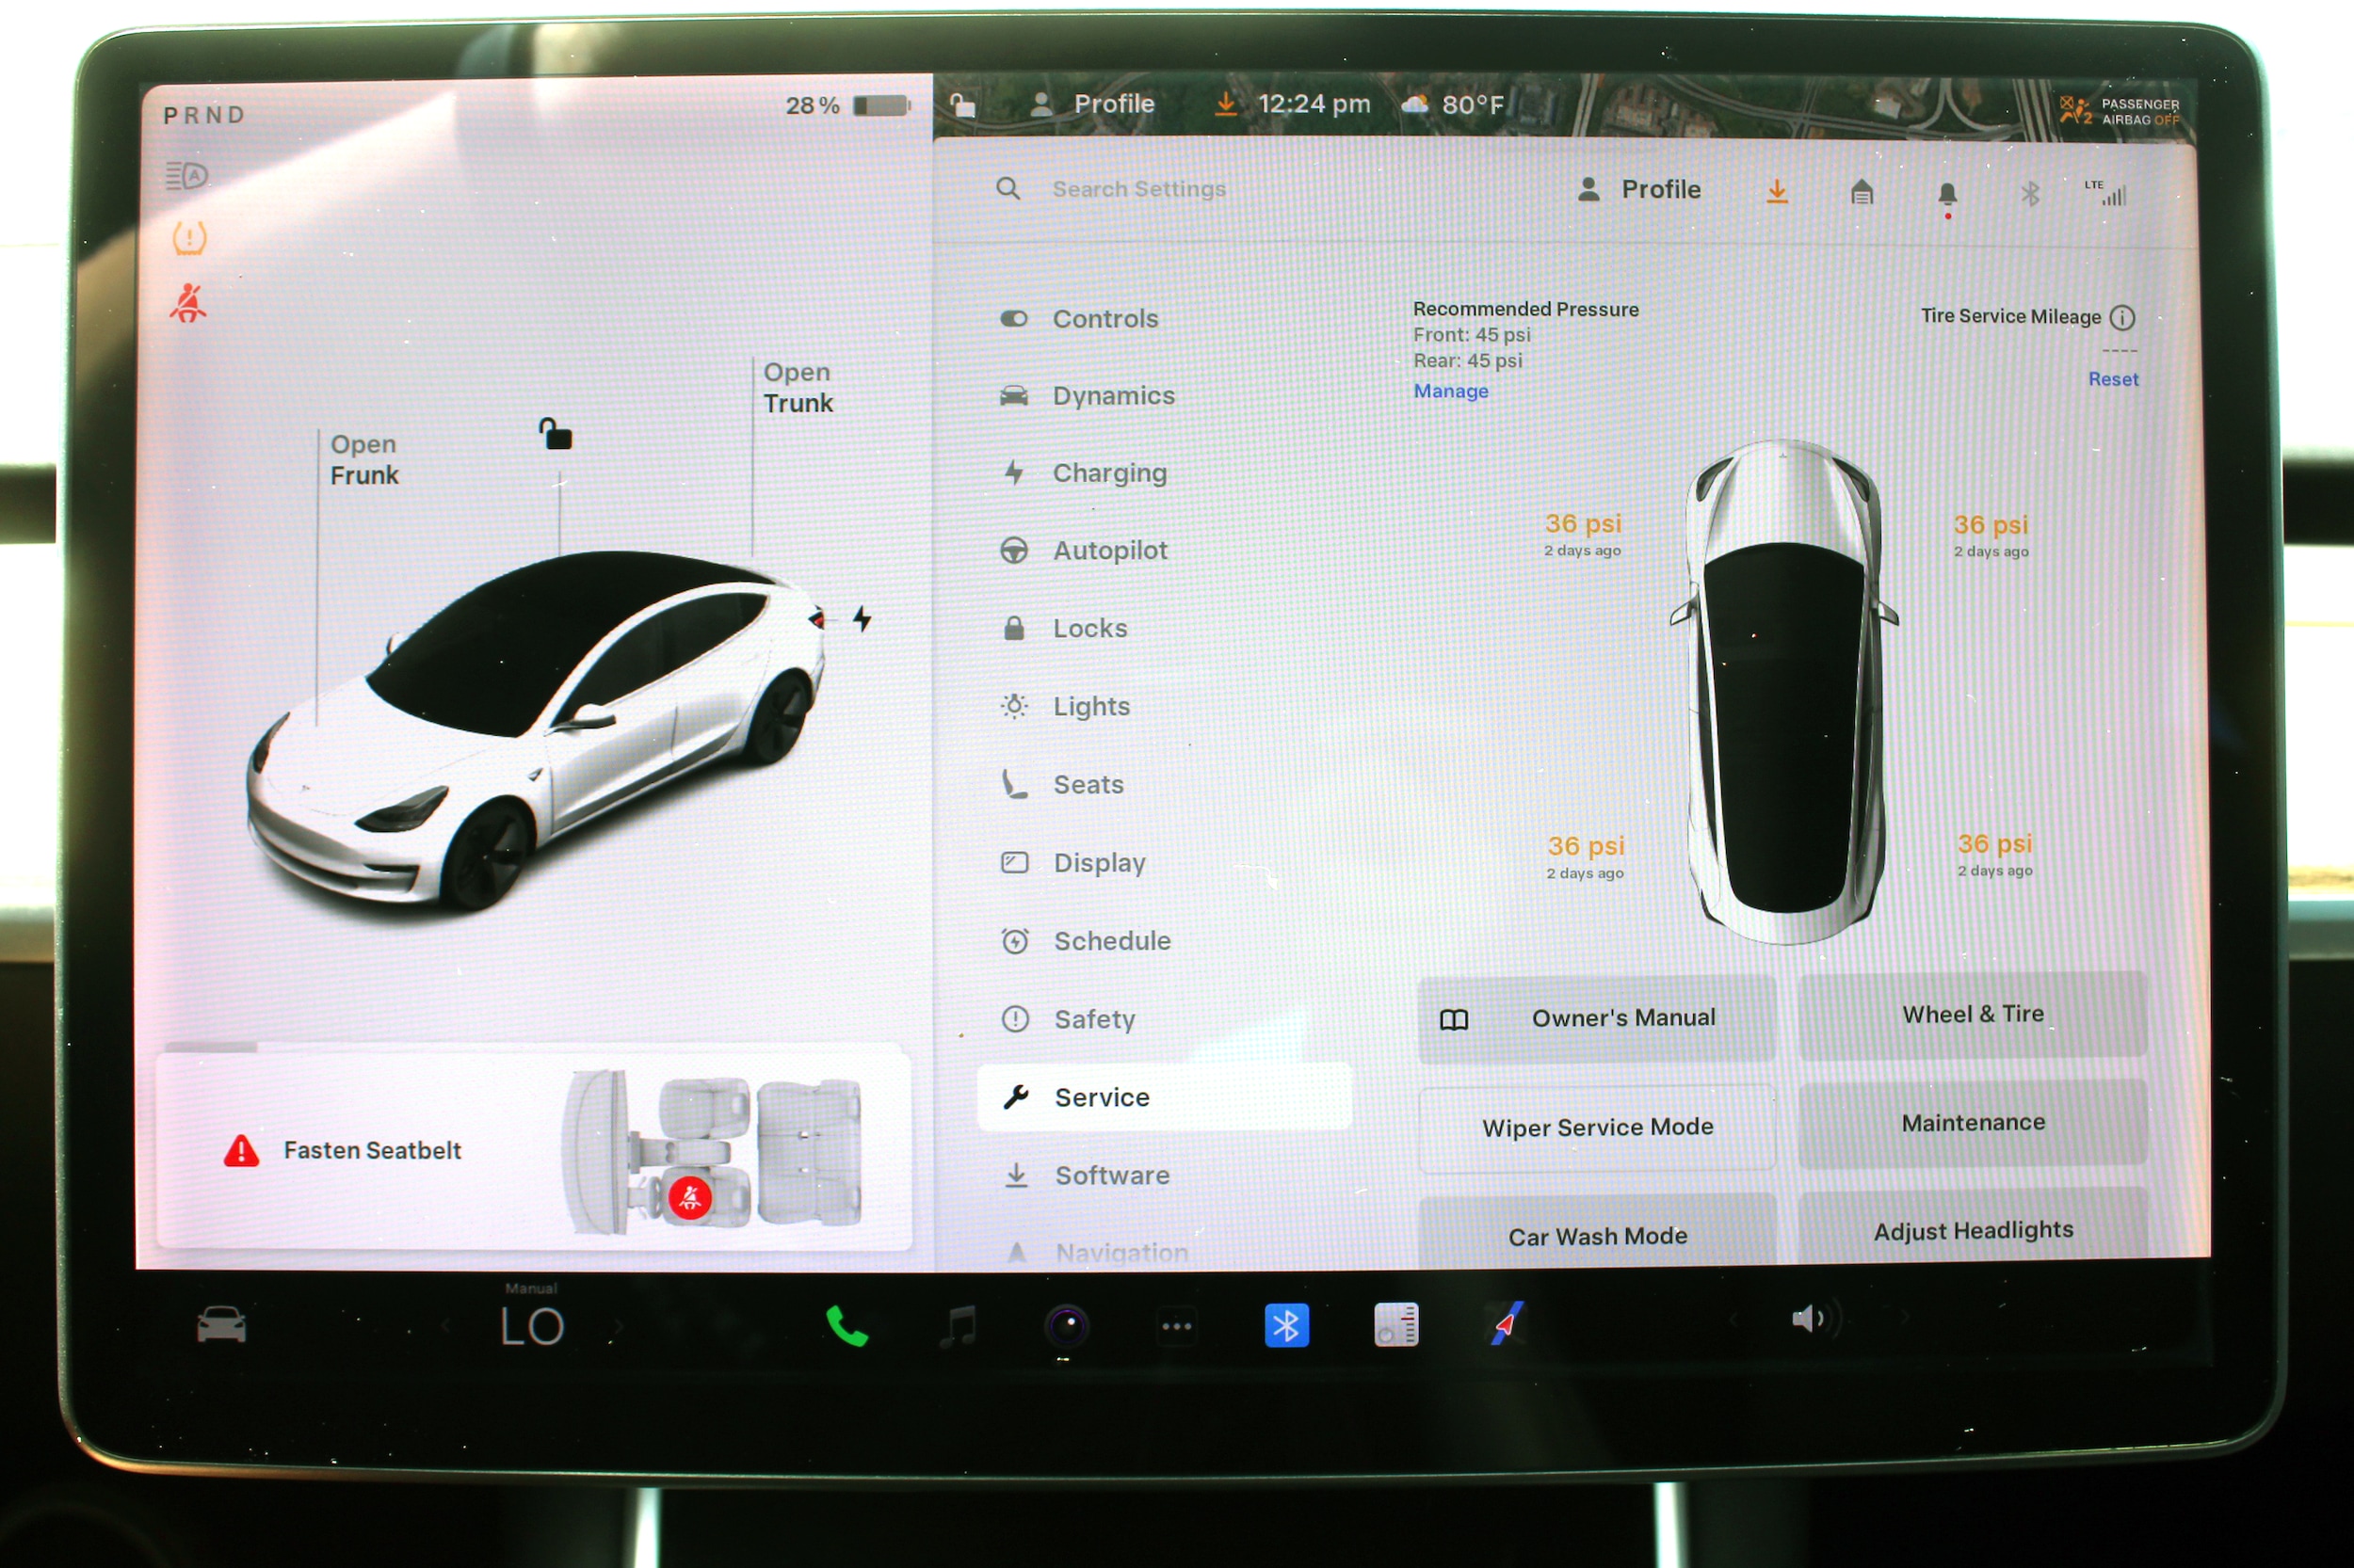Open the car controls icon in dock
This screenshot has height=1568, width=2354.
221,1326
